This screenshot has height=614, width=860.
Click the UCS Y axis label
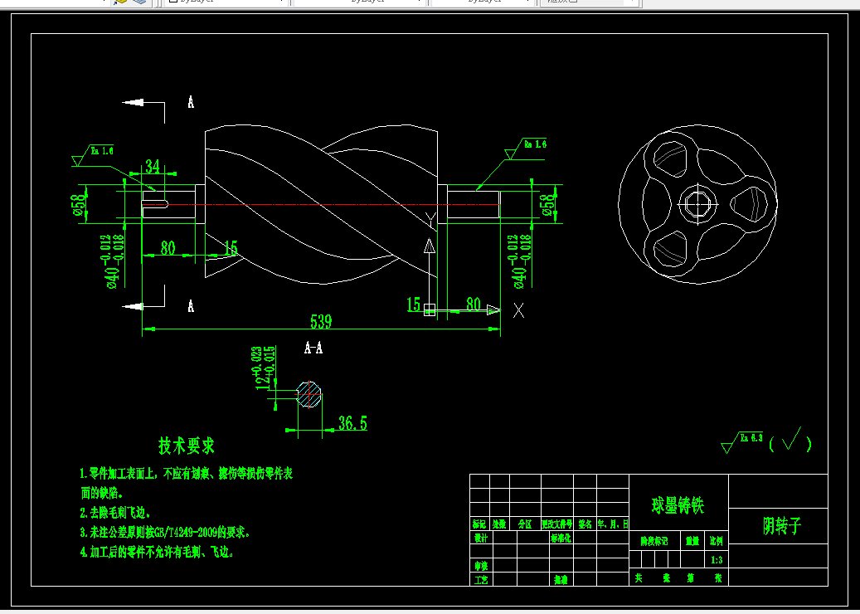point(430,220)
